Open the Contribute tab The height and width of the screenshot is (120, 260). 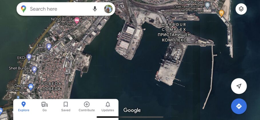(x=87, y=107)
